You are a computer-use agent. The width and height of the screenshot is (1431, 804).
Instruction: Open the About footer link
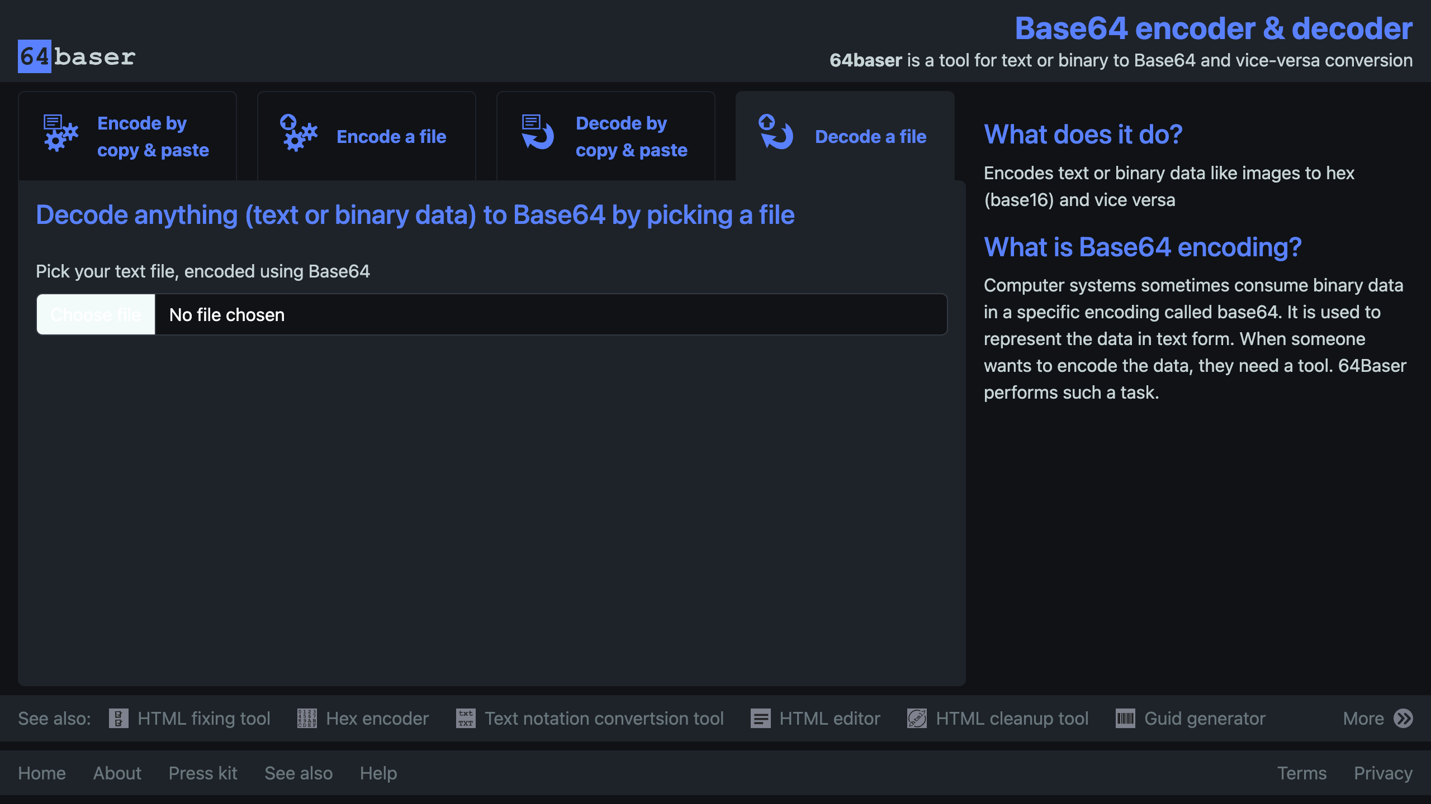117,773
